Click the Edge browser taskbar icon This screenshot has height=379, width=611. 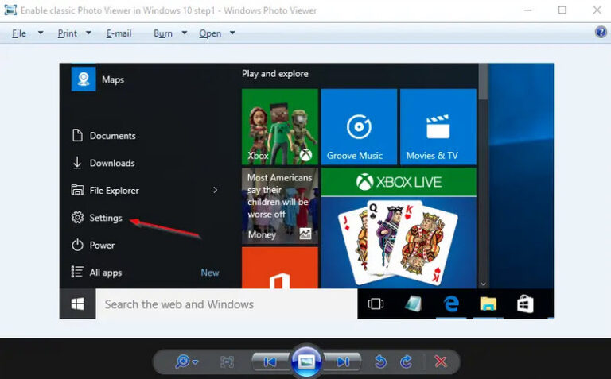click(451, 304)
